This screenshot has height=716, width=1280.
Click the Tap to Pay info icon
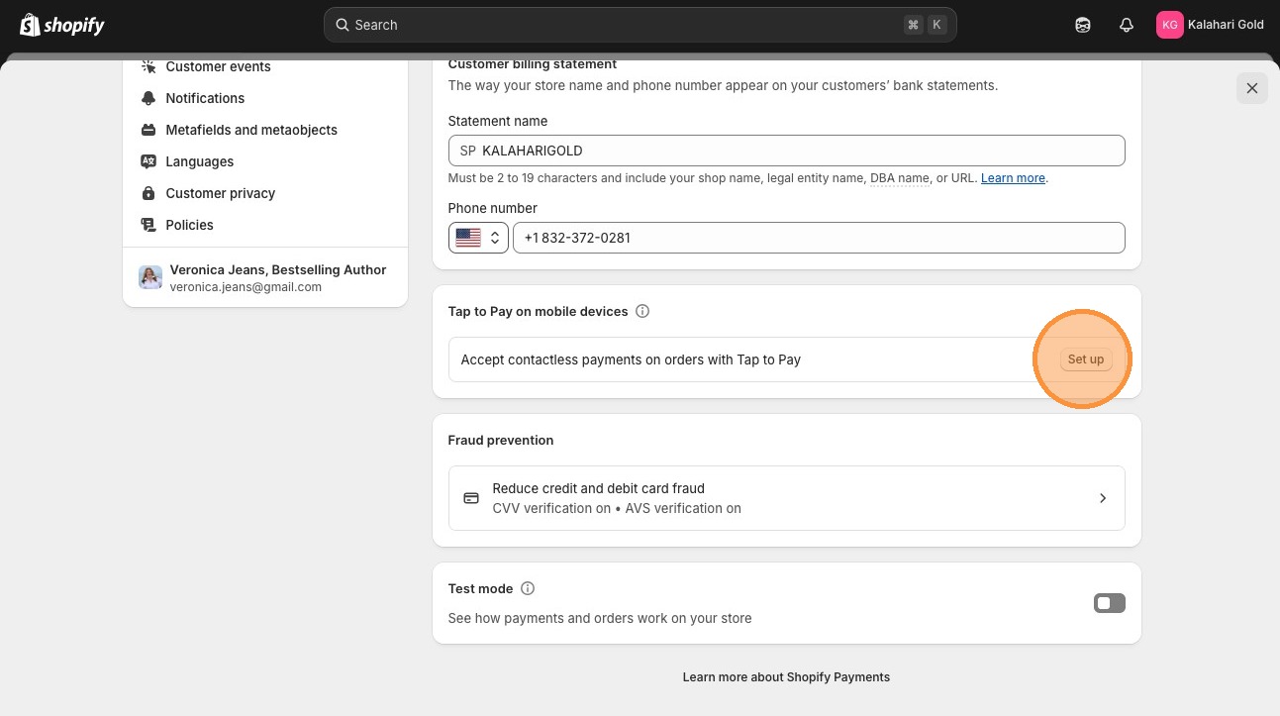click(x=642, y=311)
